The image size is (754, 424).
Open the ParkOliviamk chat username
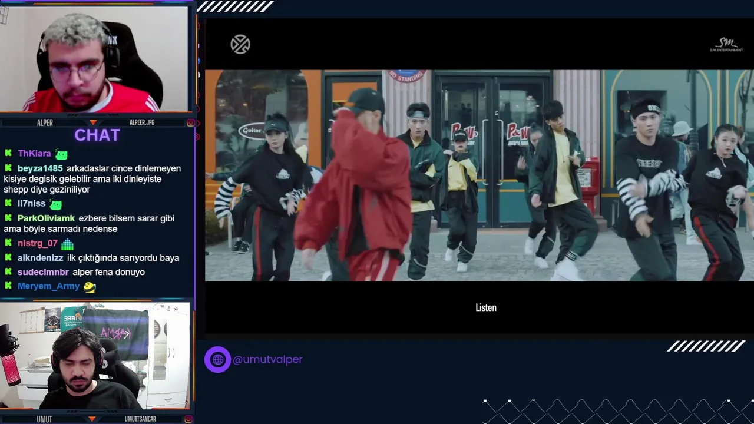(x=46, y=218)
